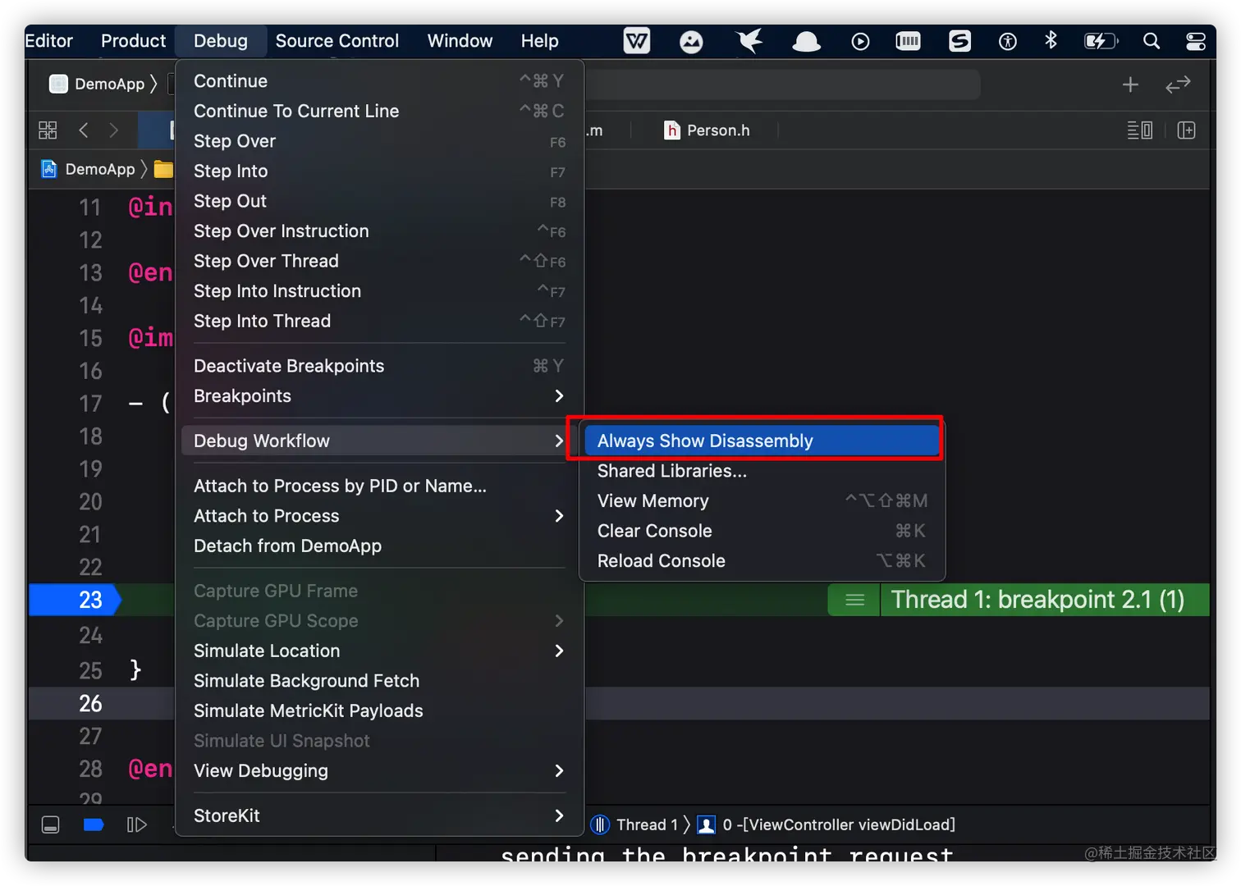Viewport: 1241px width, 886px height.
Task: Hide the debug area panel icon
Action: coord(51,824)
